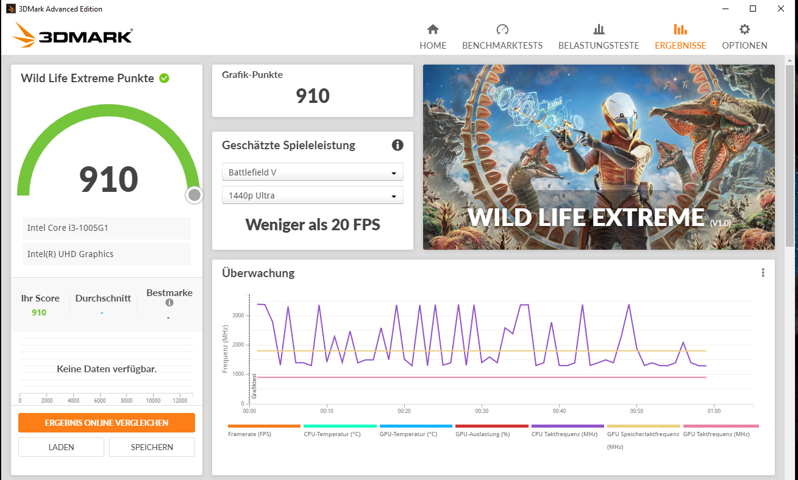Click the 3DMark logo

pyautogui.click(x=72, y=35)
